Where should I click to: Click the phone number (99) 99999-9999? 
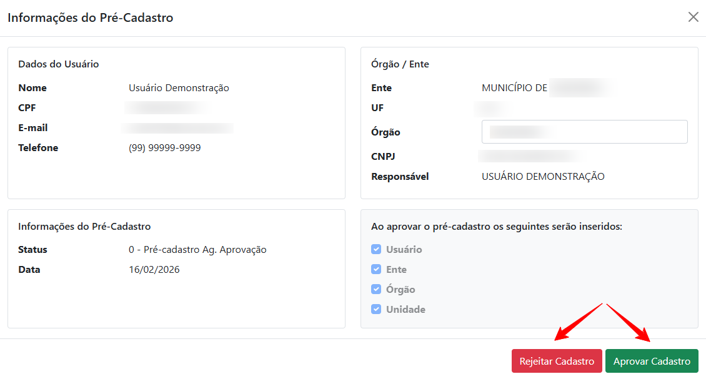[x=164, y=148]
